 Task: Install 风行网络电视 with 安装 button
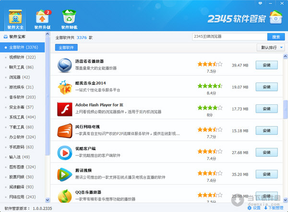click(x=266, y=131)
